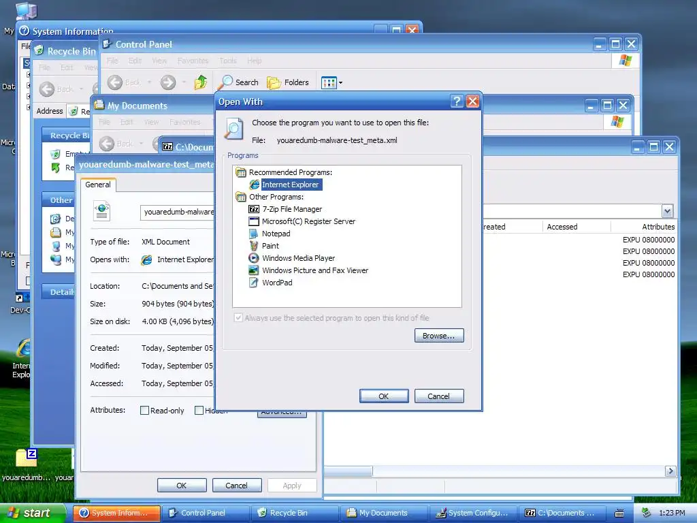The width and height of the screenshot is (697, 523).
Task: Open Help menu in Control Panel
Action: (255, 61)
